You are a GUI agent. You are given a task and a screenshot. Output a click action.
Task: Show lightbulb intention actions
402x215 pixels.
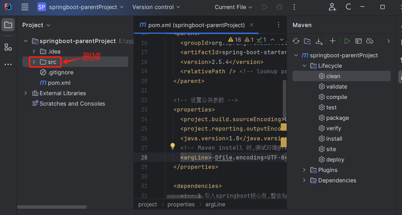coord(172,146)
